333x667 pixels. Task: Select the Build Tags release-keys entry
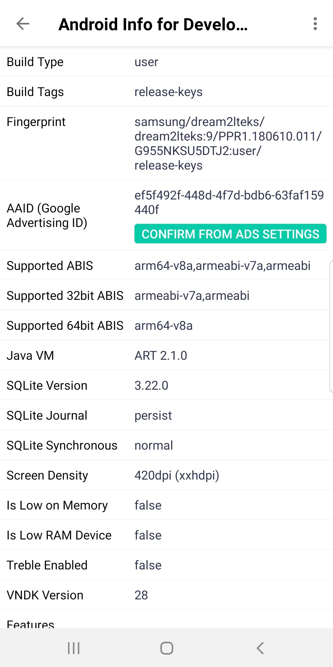(x=168, y=91)
